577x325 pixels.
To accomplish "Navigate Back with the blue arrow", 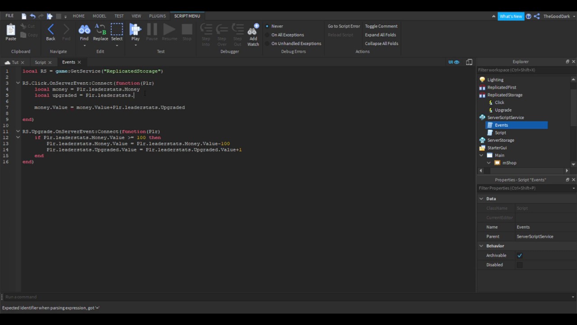I will (x=50, y=30).
